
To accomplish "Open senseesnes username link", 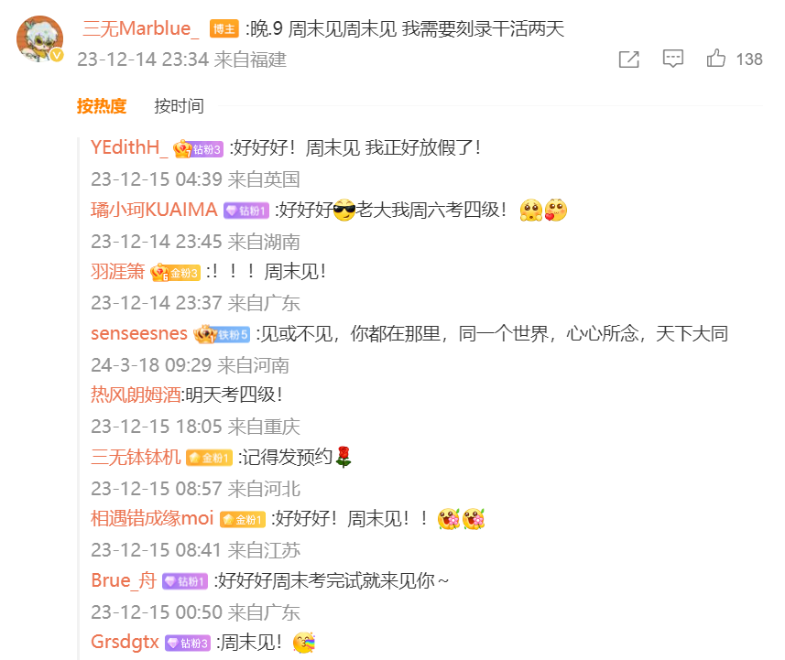I will 139,333.
